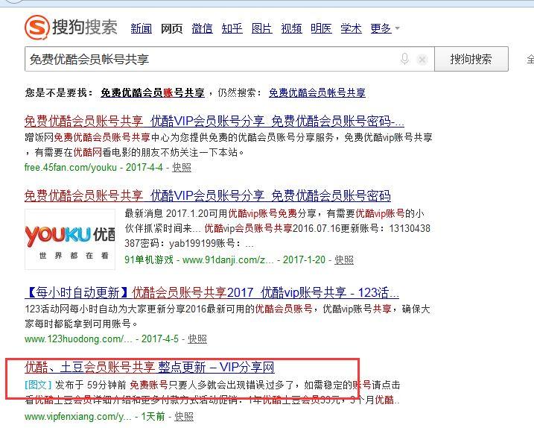Open the 学术 search category

point(351,28)
